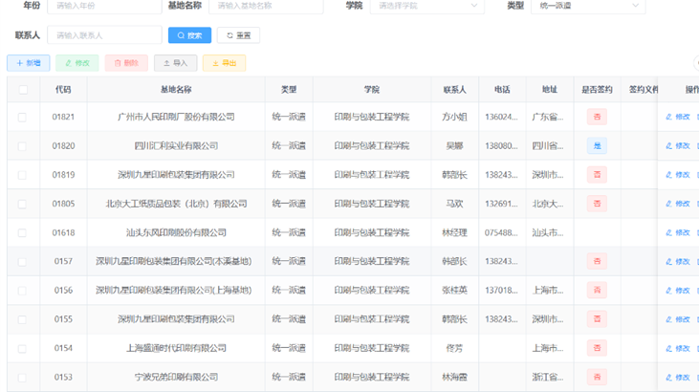Click the yellow 导出 export button
This screenshot has height=392, width=699.
click(224, 63)
